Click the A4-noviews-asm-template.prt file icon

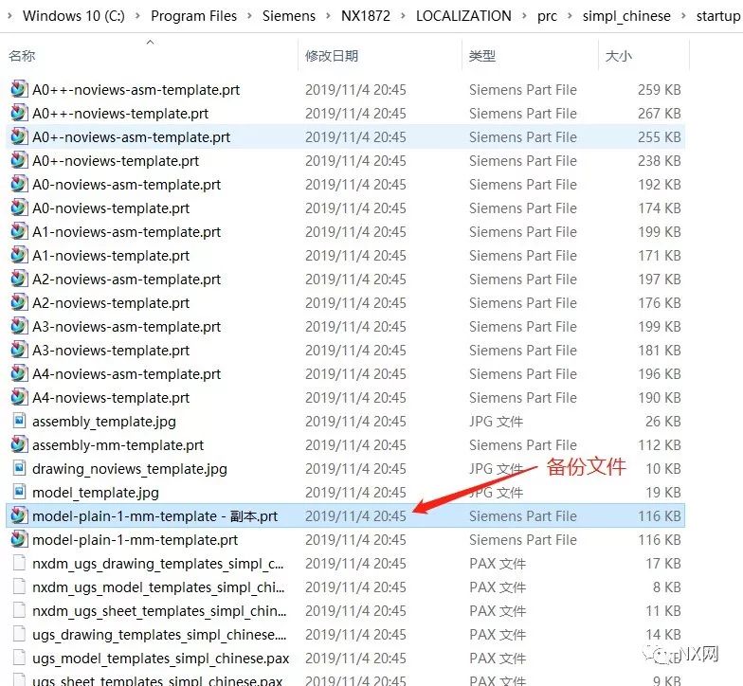[19, 373]
